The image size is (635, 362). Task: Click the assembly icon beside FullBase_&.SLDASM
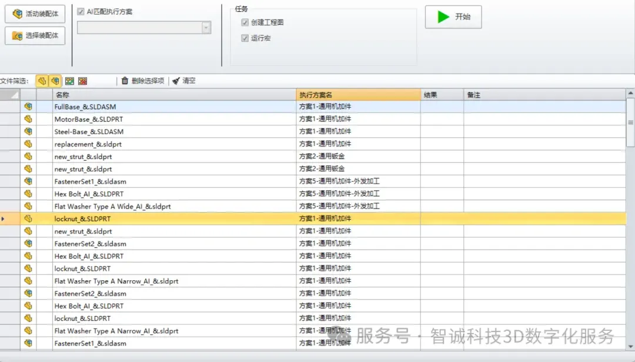click(x=28, y=107)
